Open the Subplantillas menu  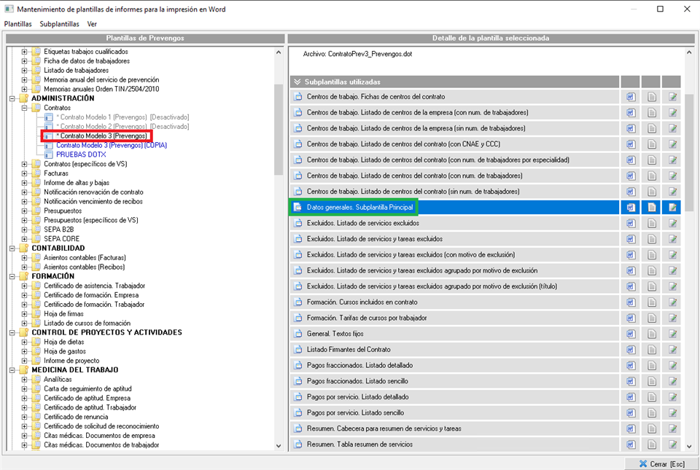tap(59, 24)
